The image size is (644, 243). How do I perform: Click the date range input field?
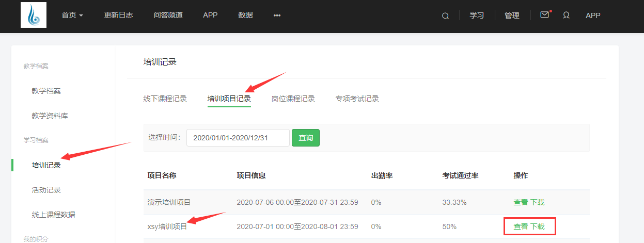(x=238, y=138)
